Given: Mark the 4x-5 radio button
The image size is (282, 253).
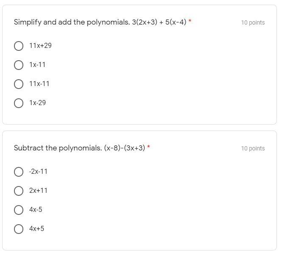Looking at the screenshot, I should pos(19,210).
